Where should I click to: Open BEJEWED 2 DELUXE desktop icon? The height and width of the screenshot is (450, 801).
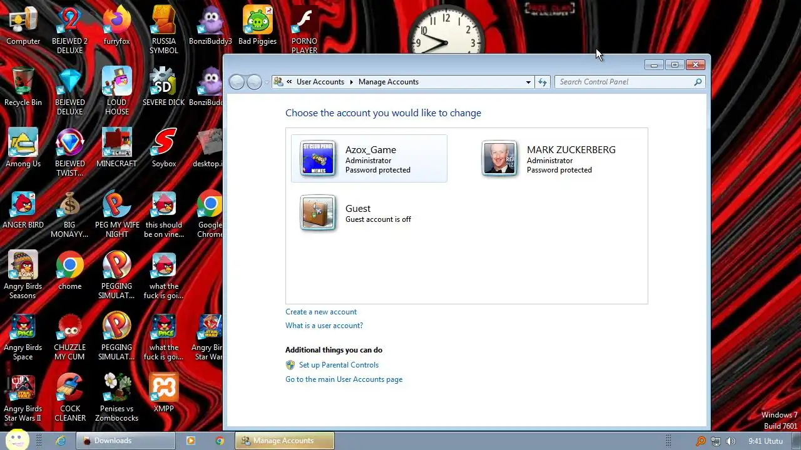click(69, 30)
